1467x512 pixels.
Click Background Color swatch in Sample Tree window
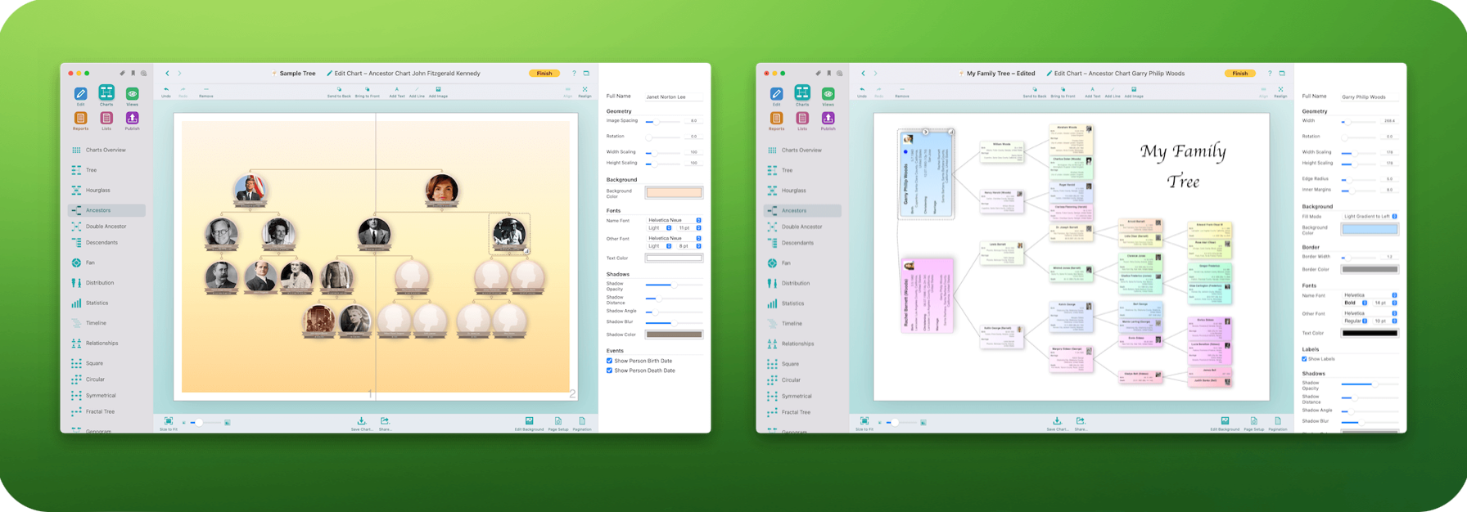tap(674, 193)
